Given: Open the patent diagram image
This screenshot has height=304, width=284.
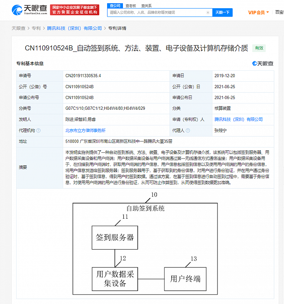Looking at the screenshot, I should (x=145, y=243).
